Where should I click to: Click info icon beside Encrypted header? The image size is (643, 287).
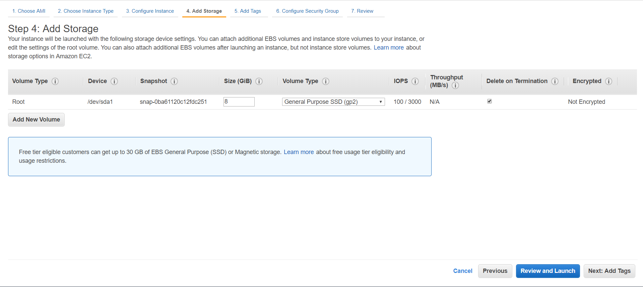[x=609, y=81]
